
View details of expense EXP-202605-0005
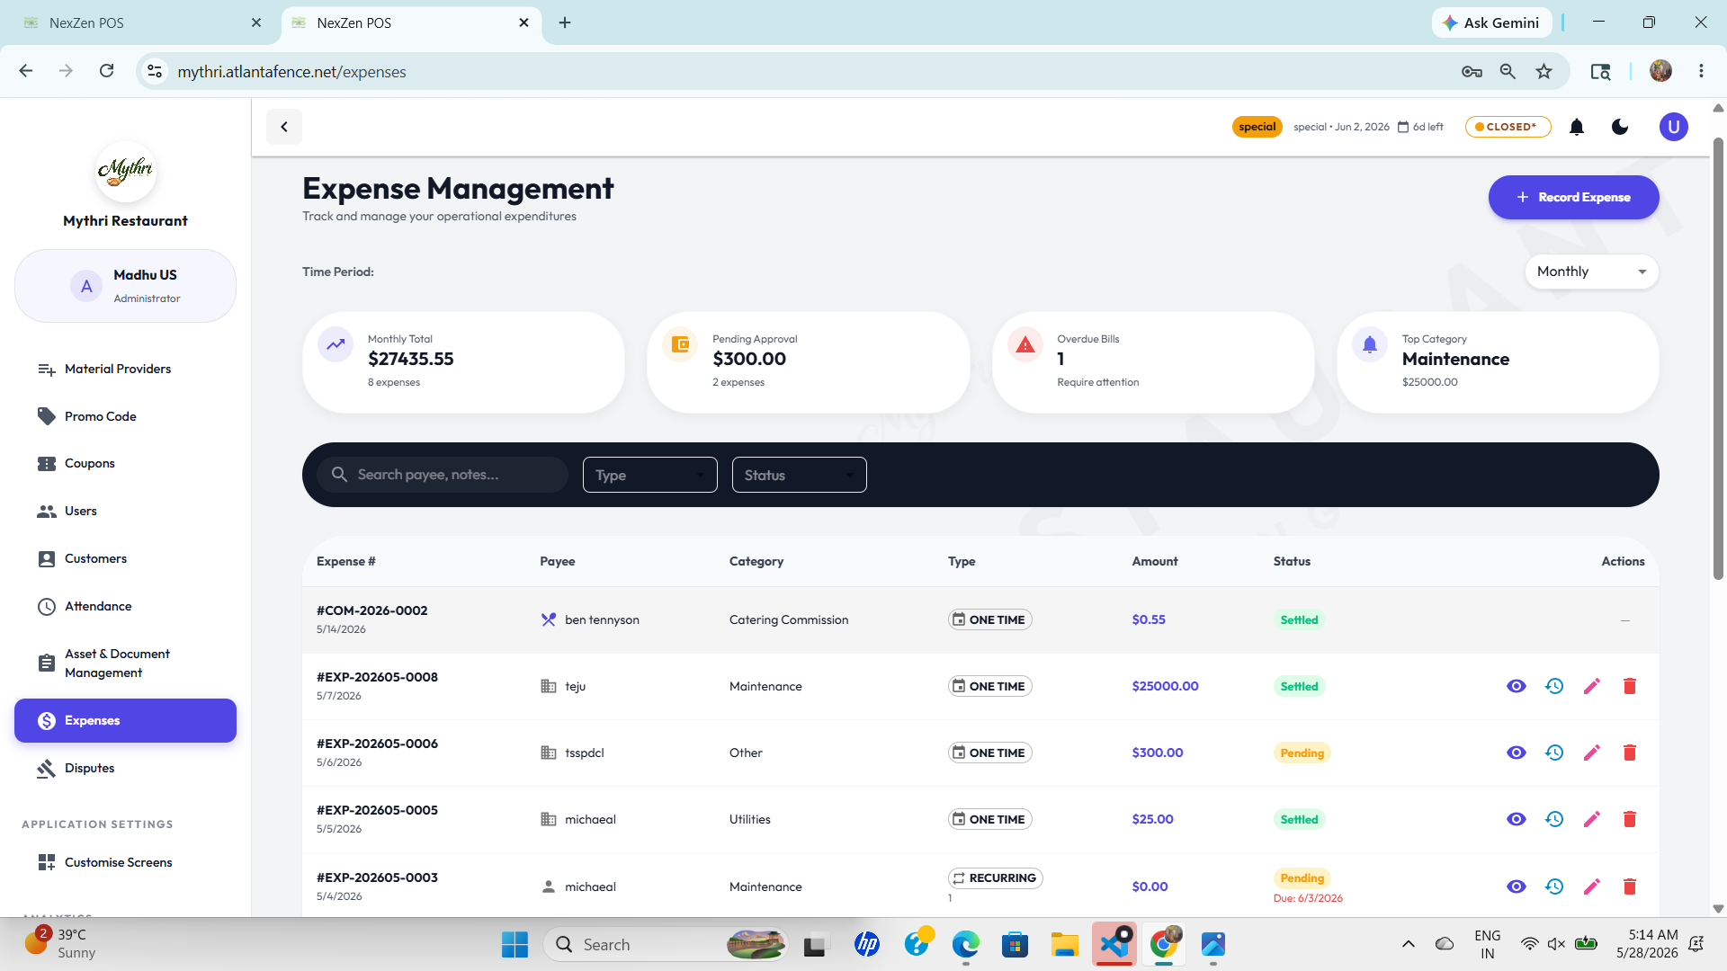[1517, 819]
